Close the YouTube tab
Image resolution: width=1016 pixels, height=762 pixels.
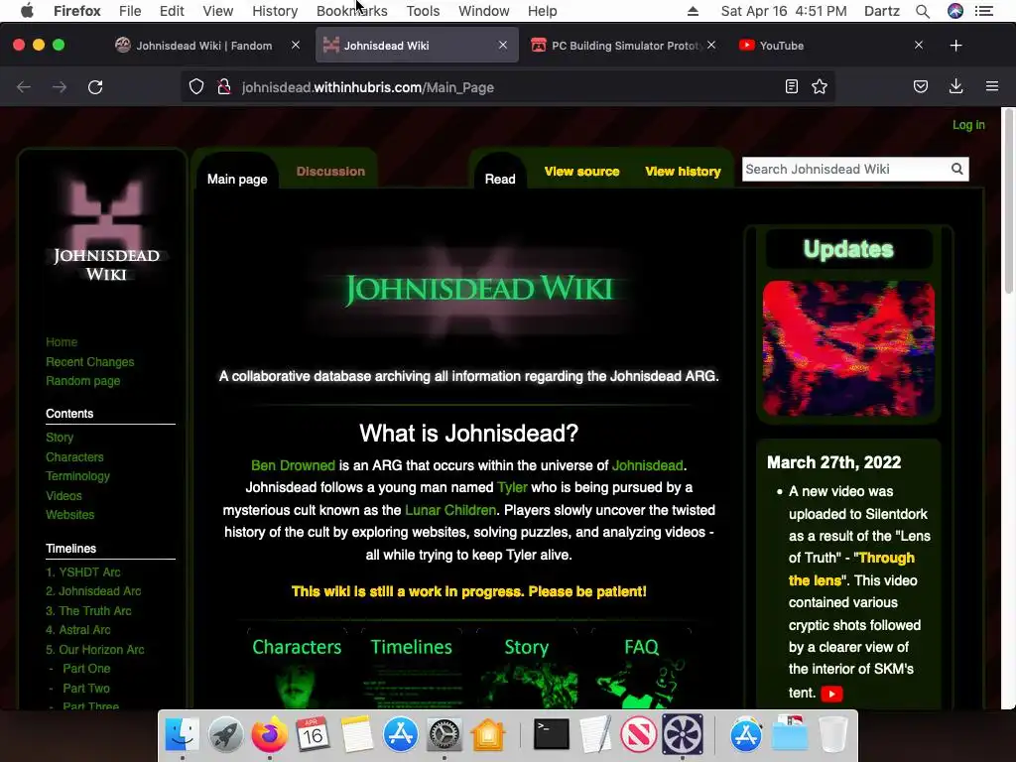918,45
